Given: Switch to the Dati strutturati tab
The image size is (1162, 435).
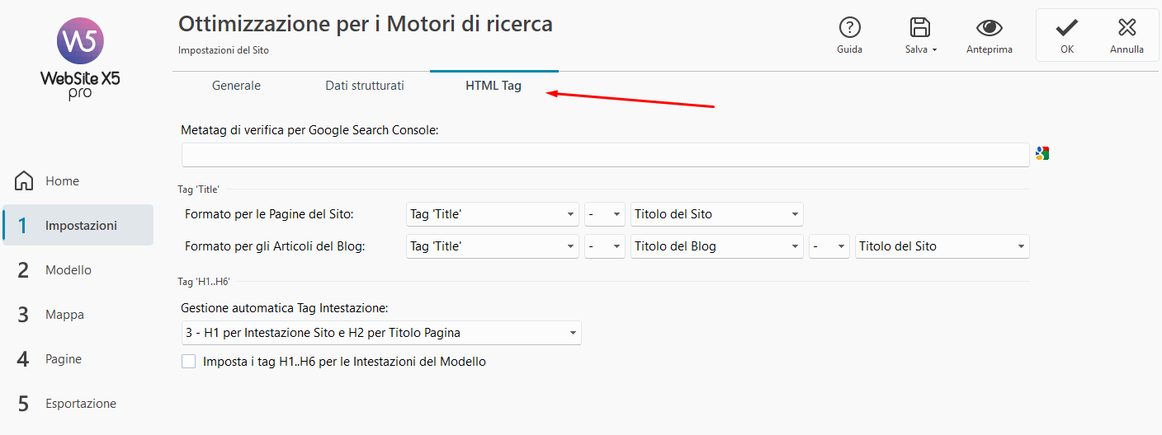Looking at the screenshot, I should coord(365,86).
